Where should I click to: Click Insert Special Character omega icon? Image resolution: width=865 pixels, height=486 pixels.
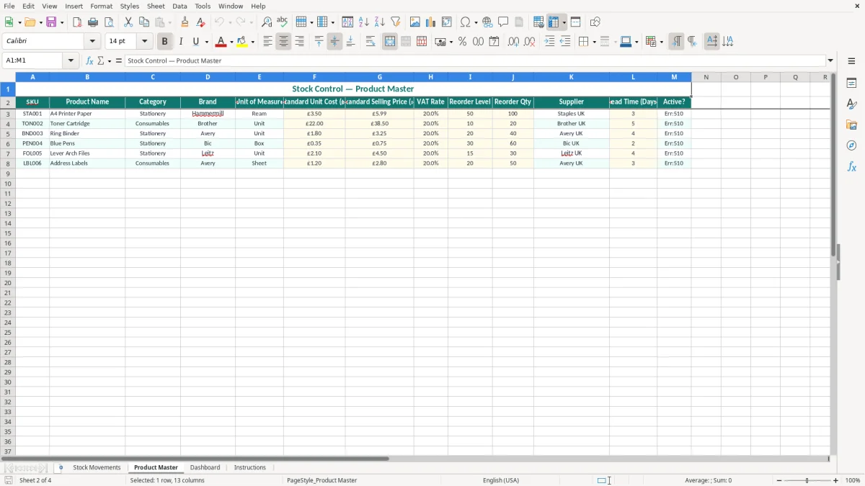[x=465, y=22]
